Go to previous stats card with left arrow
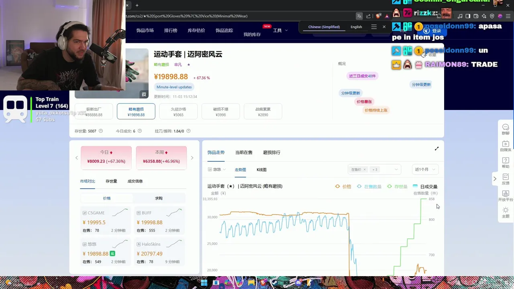 [77, 158]
